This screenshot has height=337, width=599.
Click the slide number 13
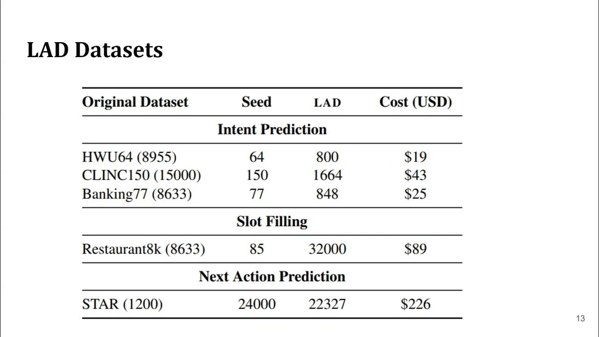pos(580,319)
